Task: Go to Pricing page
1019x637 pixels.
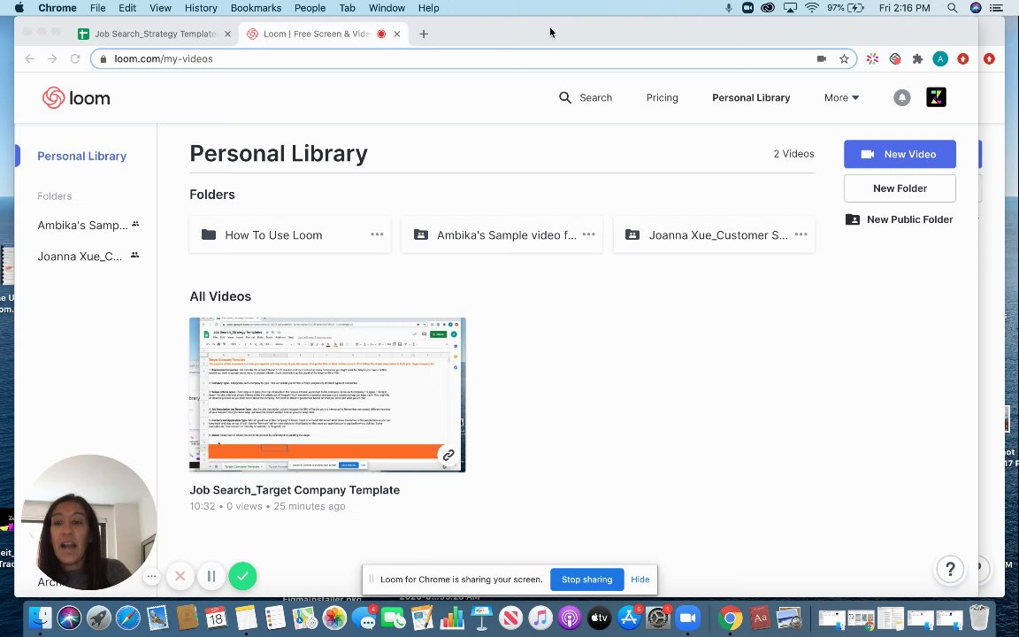Action: pos(662,97)
